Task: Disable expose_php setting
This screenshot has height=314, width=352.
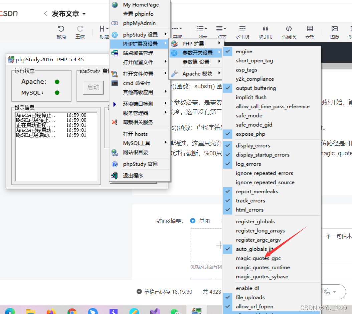Action: (x=272, y=134)
